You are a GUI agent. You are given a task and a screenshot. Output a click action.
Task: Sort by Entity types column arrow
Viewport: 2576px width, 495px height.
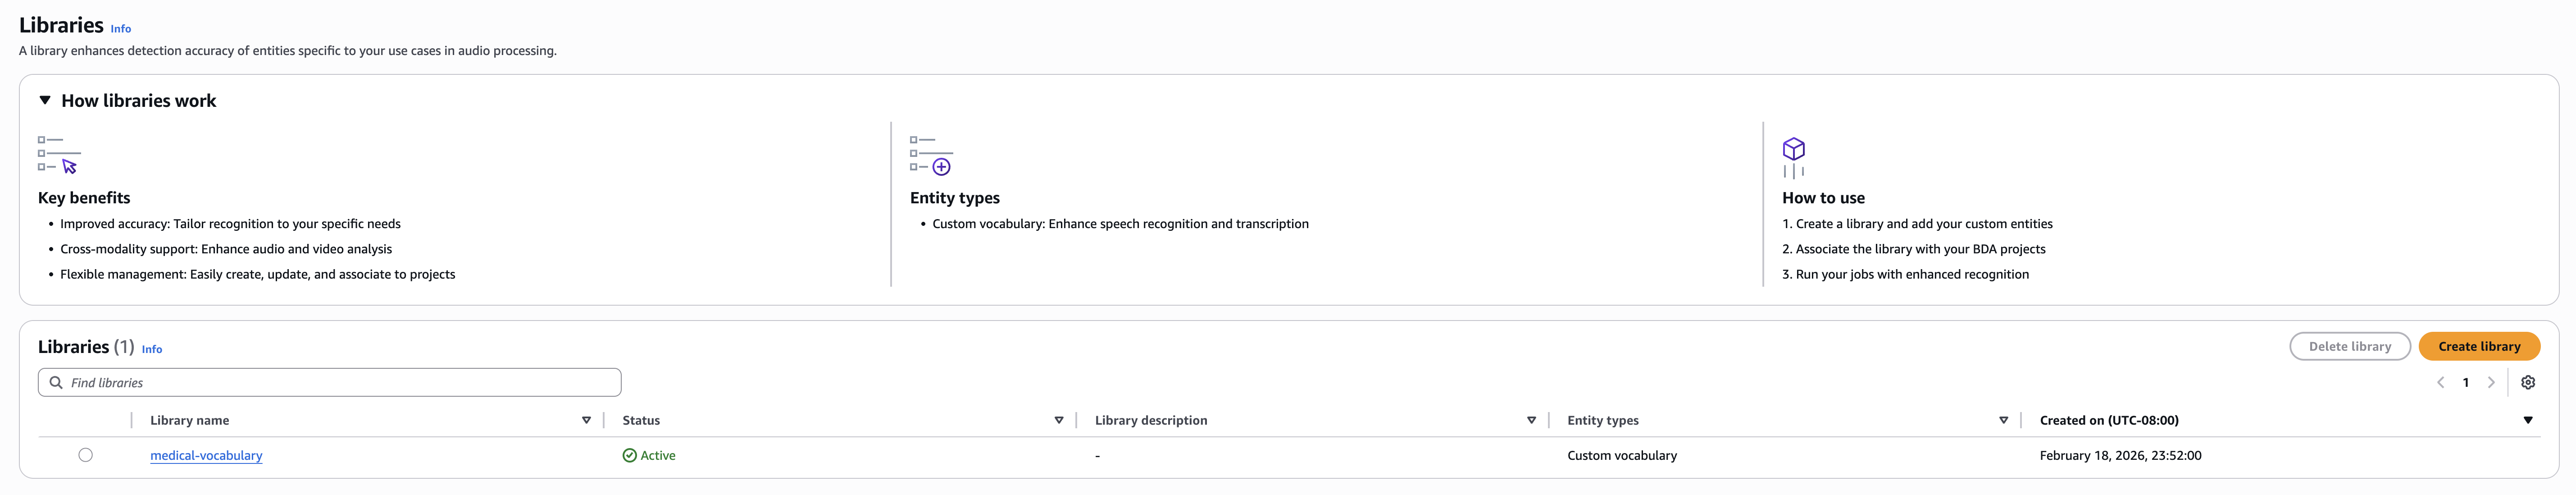2003,421
